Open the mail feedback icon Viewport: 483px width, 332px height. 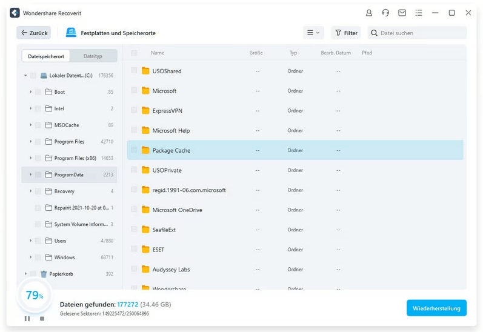click(402, 13)
